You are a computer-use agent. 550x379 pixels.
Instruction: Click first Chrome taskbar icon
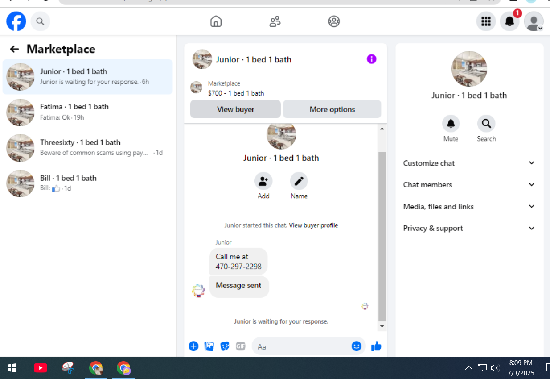click(96, 368)
